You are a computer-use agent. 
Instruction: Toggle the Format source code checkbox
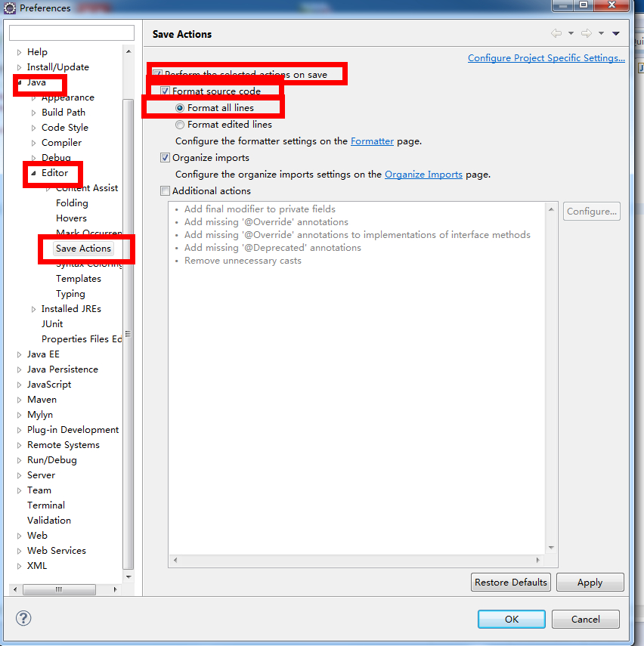(x=165, y=91)
